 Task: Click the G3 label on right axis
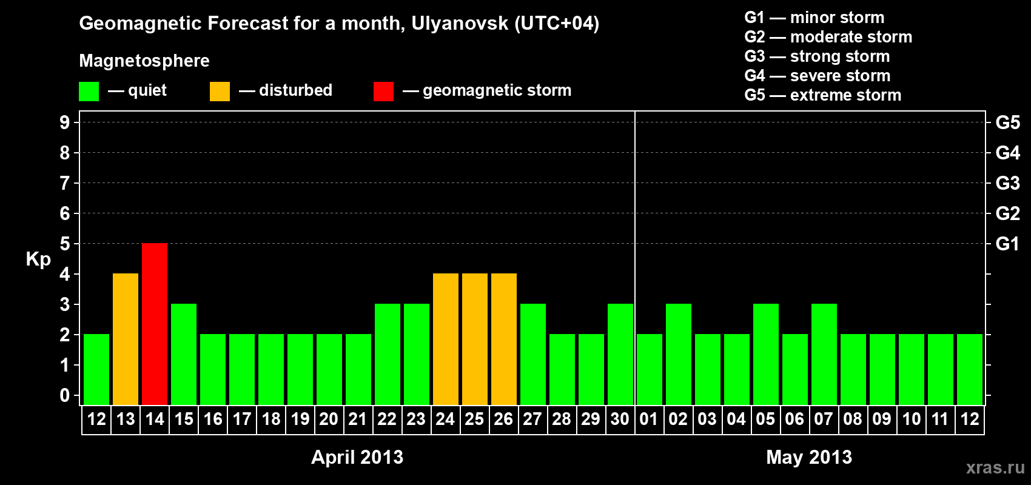(x=1008, y=183)
